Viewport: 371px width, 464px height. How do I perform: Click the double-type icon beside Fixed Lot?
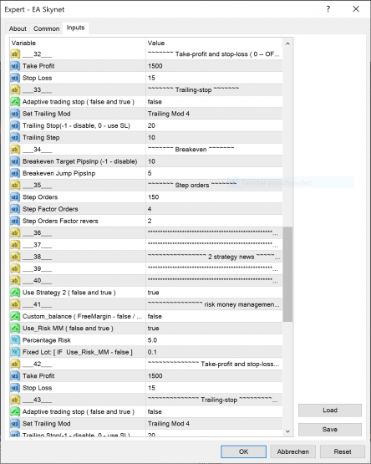click(x=15, y=352)
